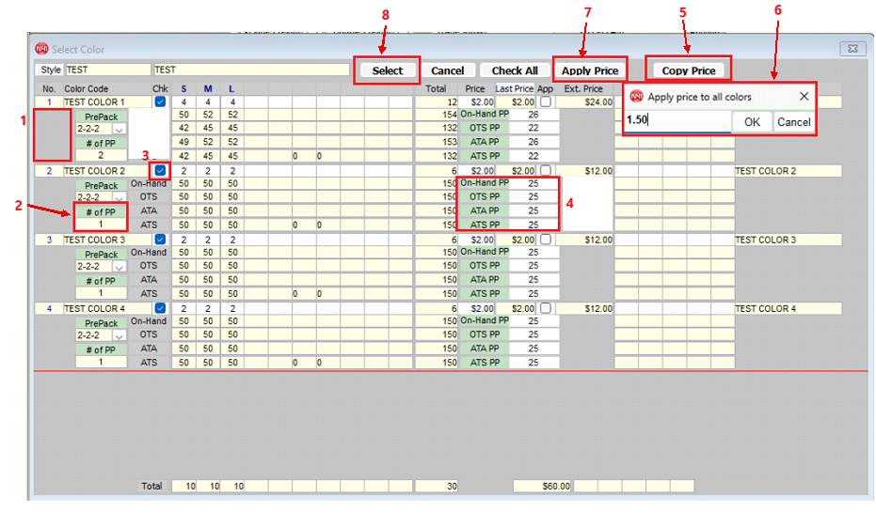Click the S size column header
The image size is (876, 513).
(183, 88)
